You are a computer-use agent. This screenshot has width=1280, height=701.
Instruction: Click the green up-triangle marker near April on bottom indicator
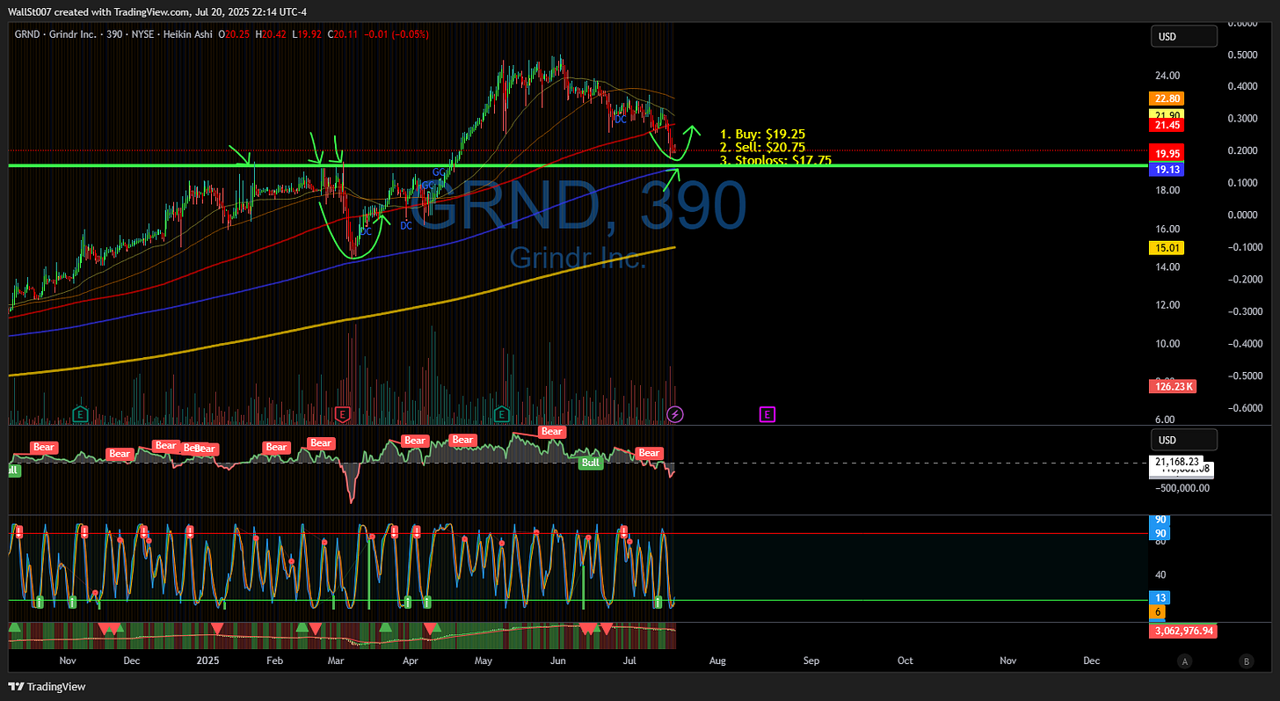(384, 627)
